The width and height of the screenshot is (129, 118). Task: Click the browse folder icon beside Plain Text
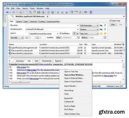101,34
